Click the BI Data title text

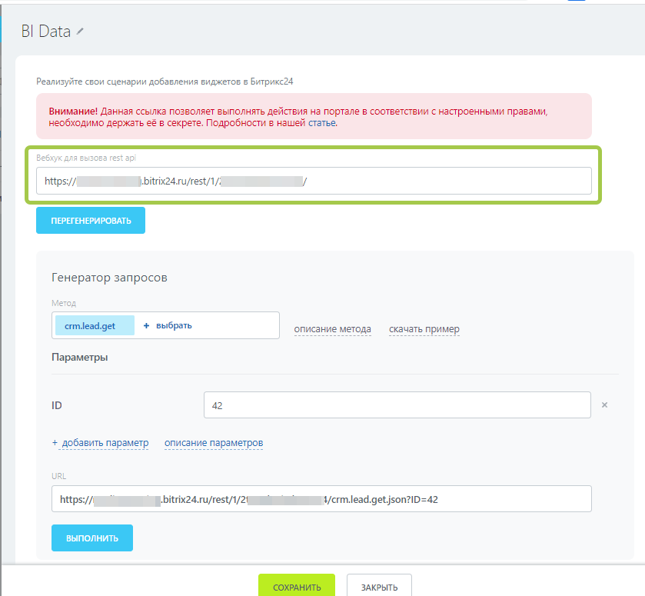coord(46,32)
